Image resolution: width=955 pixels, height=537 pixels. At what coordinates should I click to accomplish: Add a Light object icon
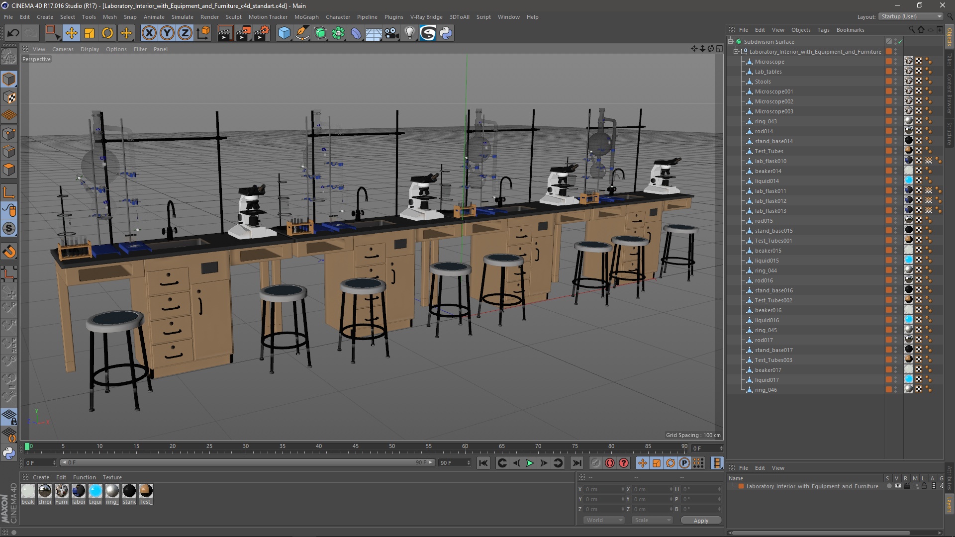409,33
